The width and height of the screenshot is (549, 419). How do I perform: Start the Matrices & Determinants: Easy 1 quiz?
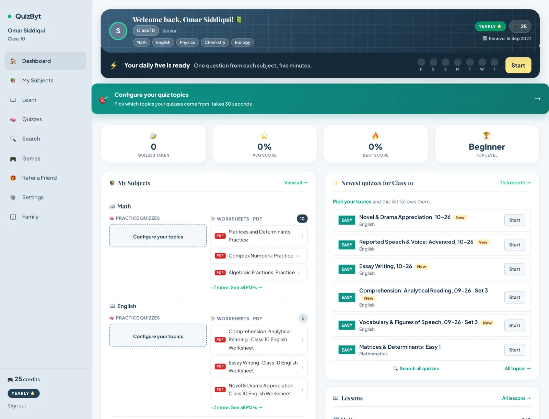tap(515, 350)
